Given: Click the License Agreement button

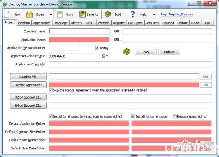Looking at the screenshot, I should tap(28, 85).
